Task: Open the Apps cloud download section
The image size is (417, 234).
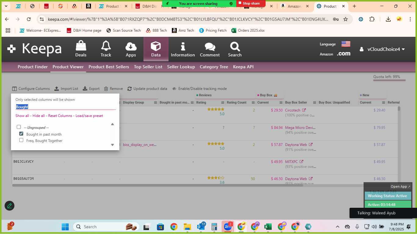Action: click(131, 49)
